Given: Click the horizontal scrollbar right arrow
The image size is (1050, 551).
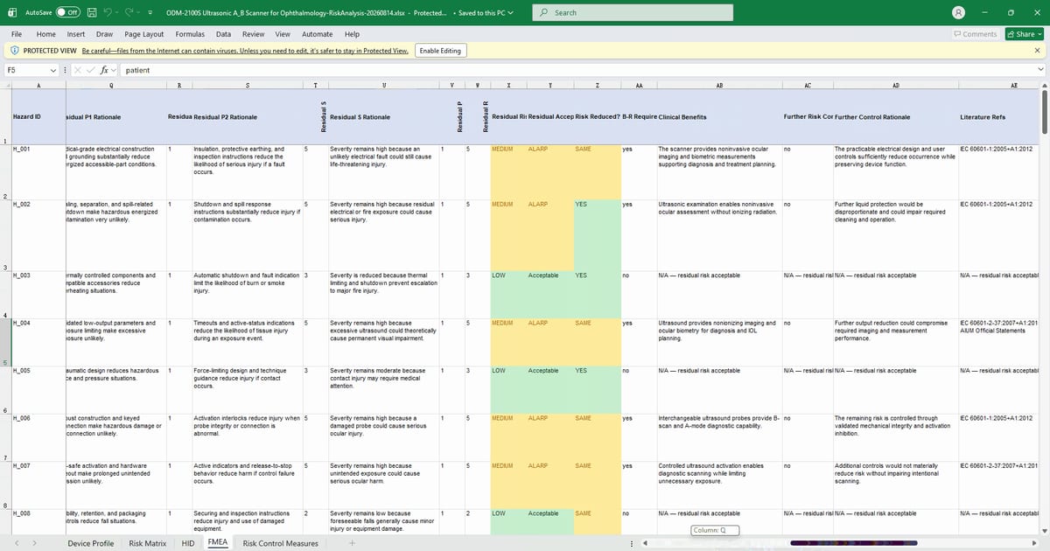Looking at the screenshot, I should pyautogui.click(x=1032, y=543).
